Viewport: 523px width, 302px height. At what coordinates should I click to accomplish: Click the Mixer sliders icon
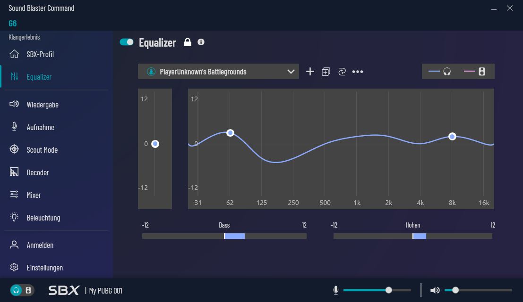click(x=14, y=194)
